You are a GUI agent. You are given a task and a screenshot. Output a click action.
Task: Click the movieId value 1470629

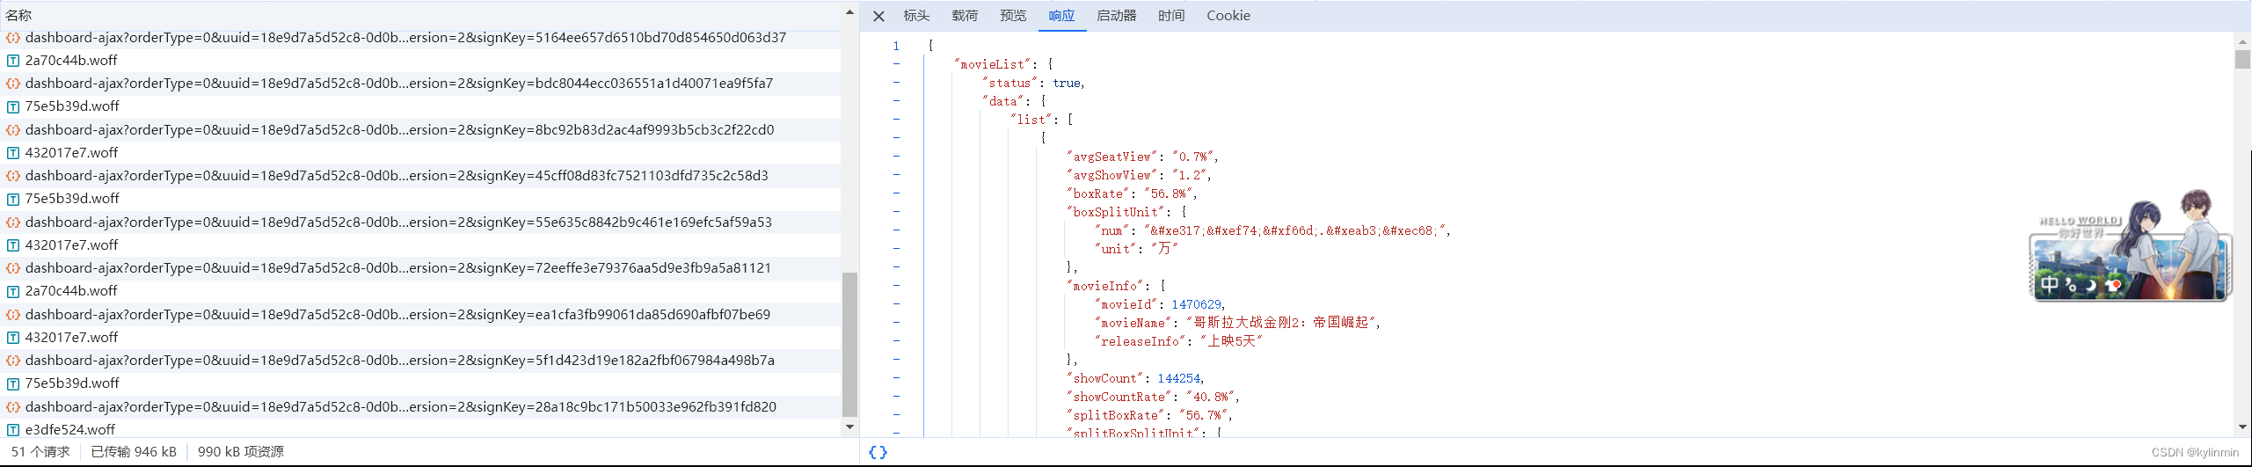point(1196,304)
